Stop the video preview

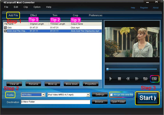[119, 79]
